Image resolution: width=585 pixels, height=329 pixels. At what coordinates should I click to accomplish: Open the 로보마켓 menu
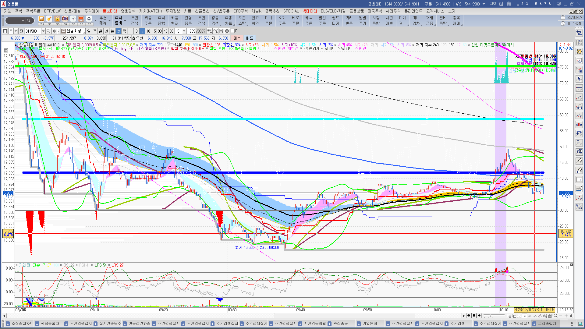pos(110,11)
